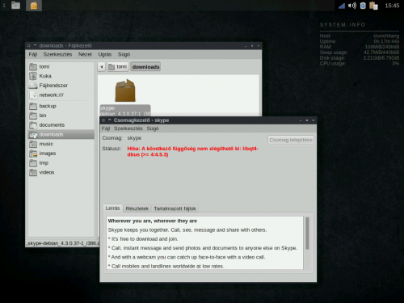This screenshot has width=404, height=303.
Task: Click downloads path bar button
Action: [x=145, y=67]
